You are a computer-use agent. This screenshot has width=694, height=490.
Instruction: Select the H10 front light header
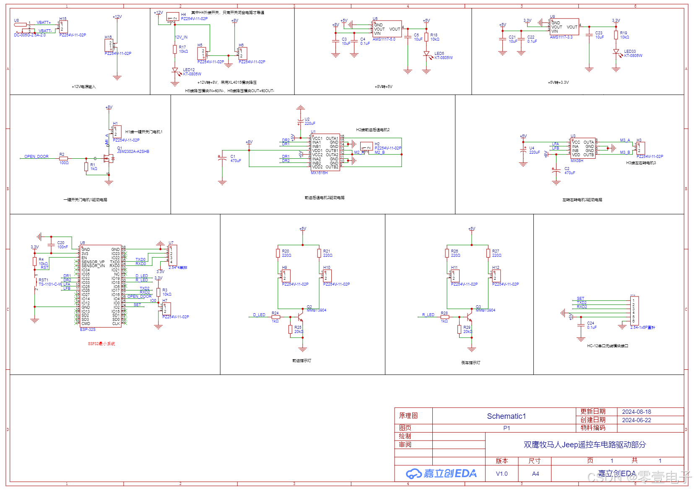(328, 276)
